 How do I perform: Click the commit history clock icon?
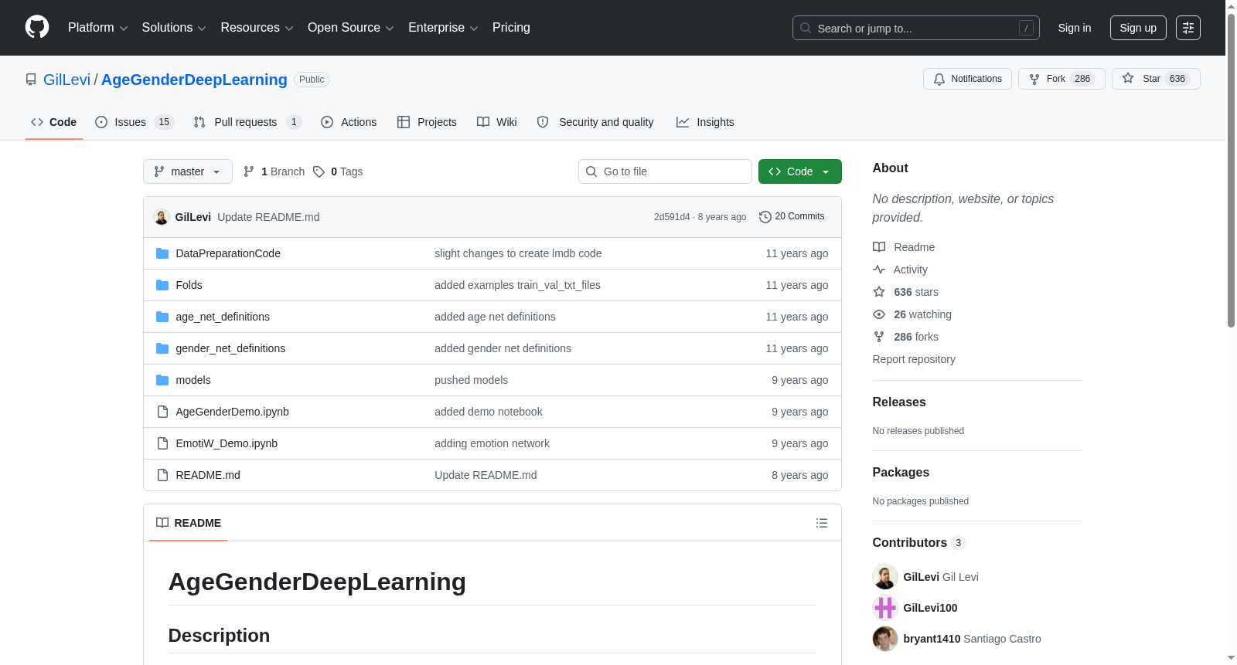coord(765,217)
